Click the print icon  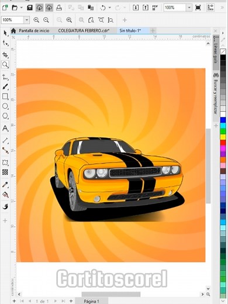coord(59,8)
